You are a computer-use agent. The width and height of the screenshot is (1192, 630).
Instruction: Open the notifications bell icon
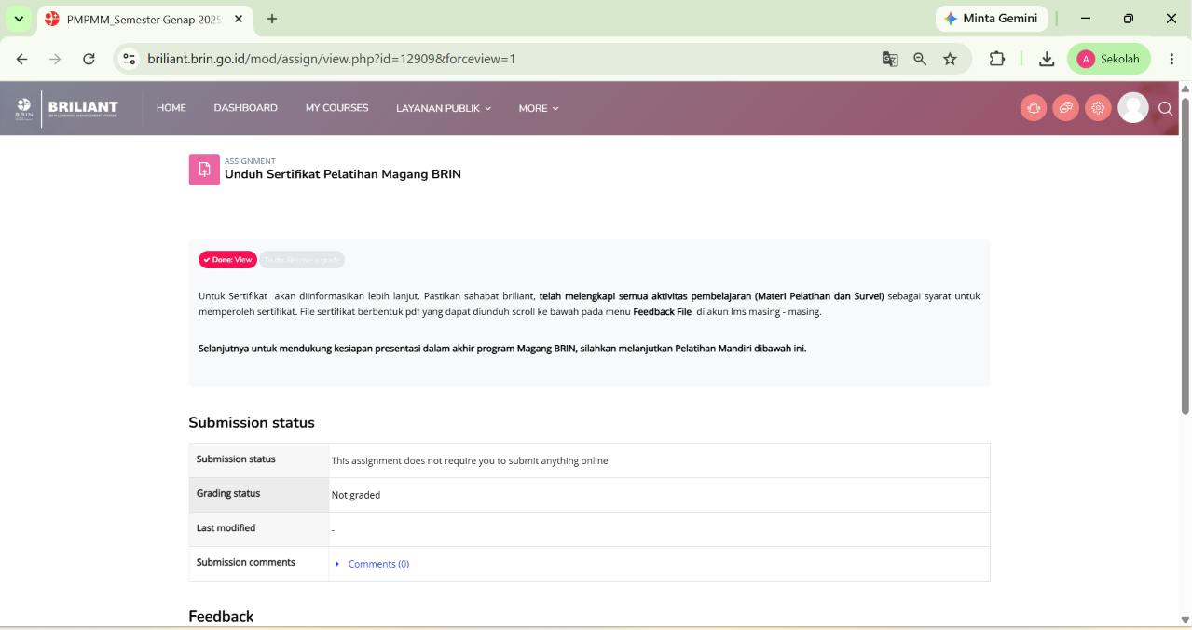click(1034, 108)
